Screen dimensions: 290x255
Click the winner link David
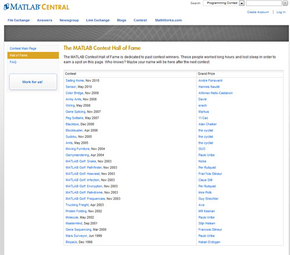pos(202,99)
